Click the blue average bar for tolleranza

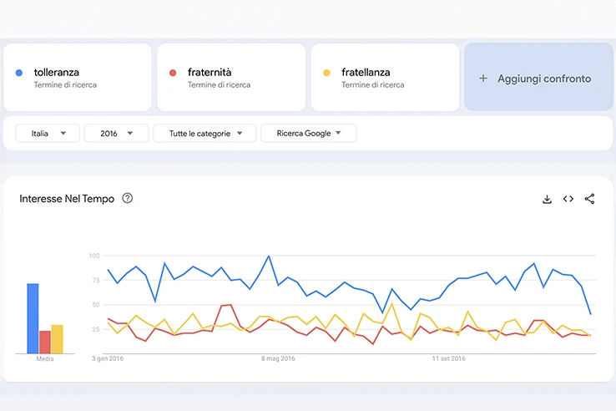click(33, 318)
